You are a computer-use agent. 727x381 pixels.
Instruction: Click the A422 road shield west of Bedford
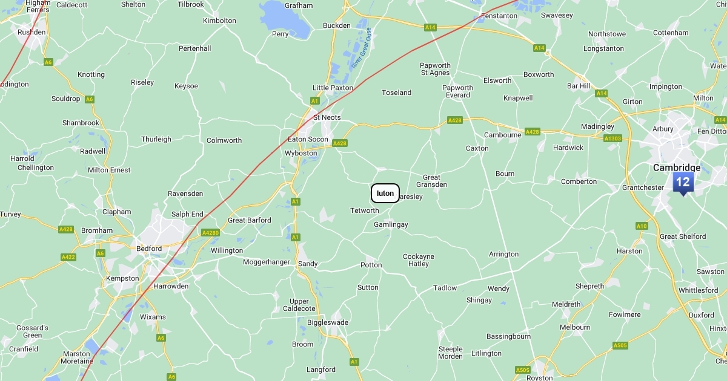(68, 258)
